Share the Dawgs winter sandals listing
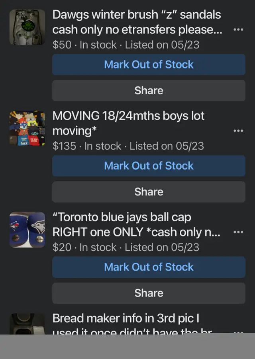Viewport: 255px width, 359px height. 149,90
